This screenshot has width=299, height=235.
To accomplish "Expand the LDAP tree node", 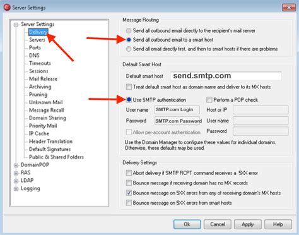I will point(16,181).
